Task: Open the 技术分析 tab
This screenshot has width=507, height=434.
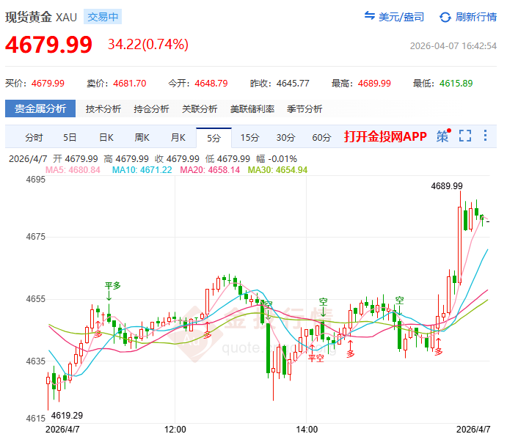Action: pyautogui.click(x=103, y=109)
